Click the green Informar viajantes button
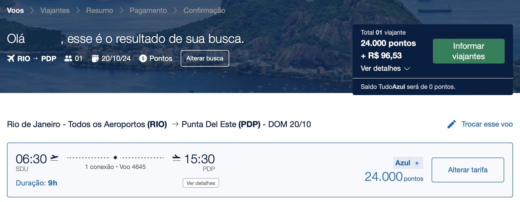Screen dimensions: 520x202 pyautogui.click(x=469, y=51)
